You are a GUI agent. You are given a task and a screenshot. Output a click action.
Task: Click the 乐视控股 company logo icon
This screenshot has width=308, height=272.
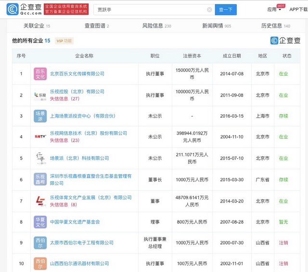[40, 95]
